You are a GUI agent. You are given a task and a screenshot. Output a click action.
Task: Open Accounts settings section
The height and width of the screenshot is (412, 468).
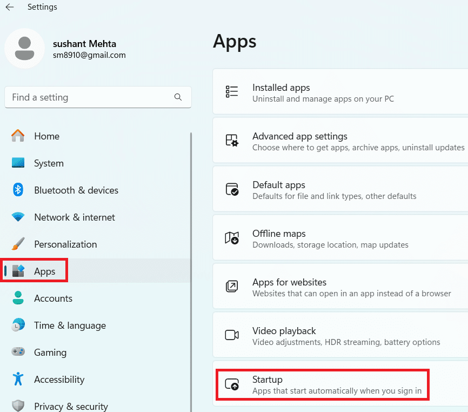point(53,298)
